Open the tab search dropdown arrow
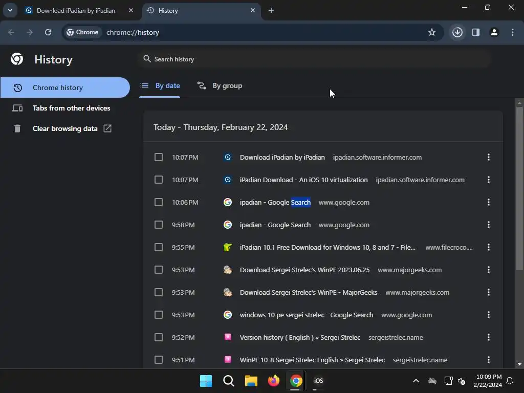The image size is (524, 393). tap(10, 10)
